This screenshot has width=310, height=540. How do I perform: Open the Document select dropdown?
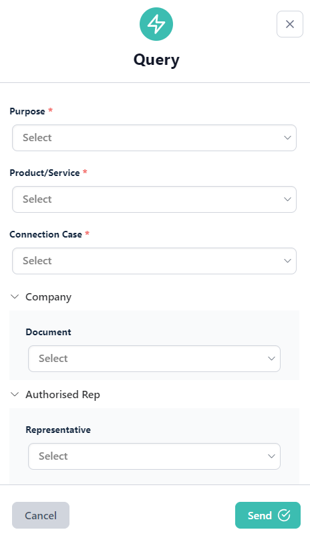[154, 359]
